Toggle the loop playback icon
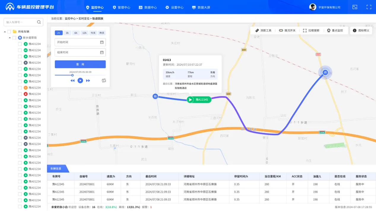This screenshot has width=376, height=211. [x=104, y=80]
